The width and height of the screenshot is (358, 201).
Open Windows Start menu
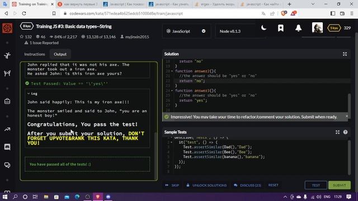[5, 197]
